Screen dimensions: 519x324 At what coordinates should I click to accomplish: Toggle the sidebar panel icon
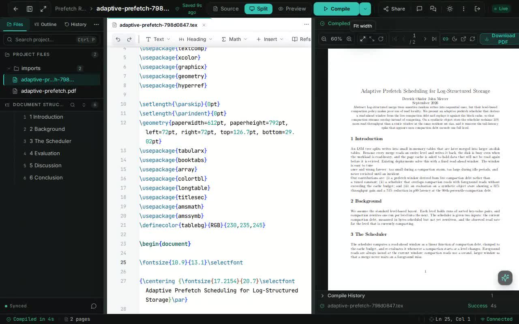coord(30,9)
